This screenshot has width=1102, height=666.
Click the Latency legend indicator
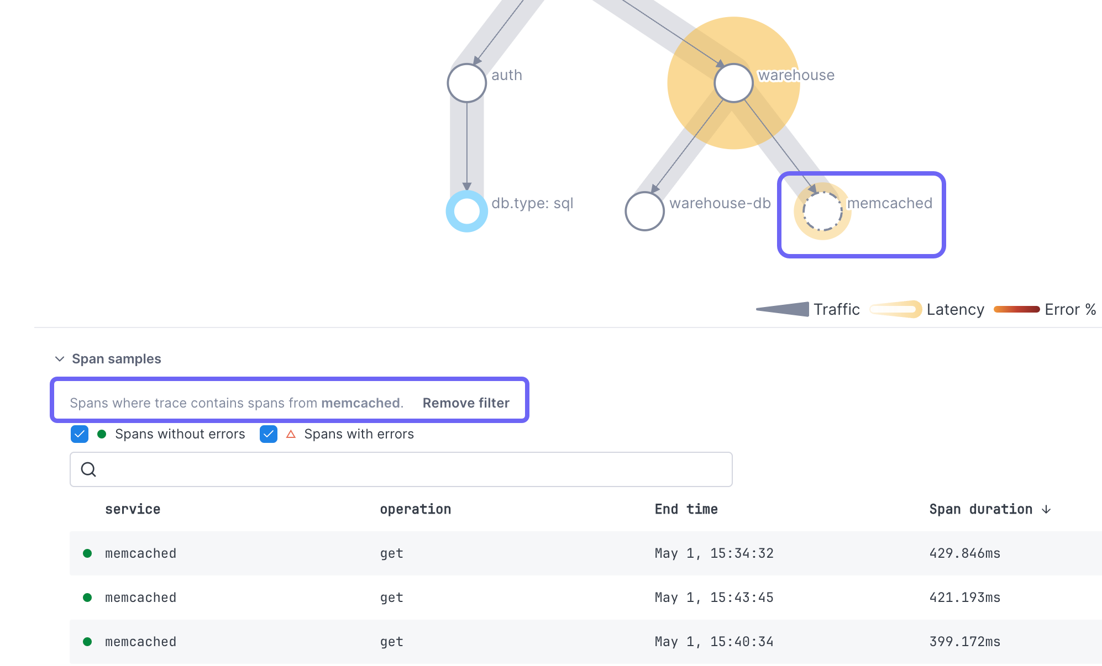pos(895,309)
